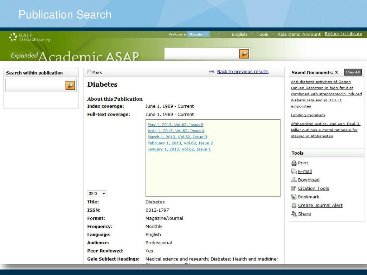Click Back to previous results link
Viewport: 367px width, 275px height.
(243, 72)
